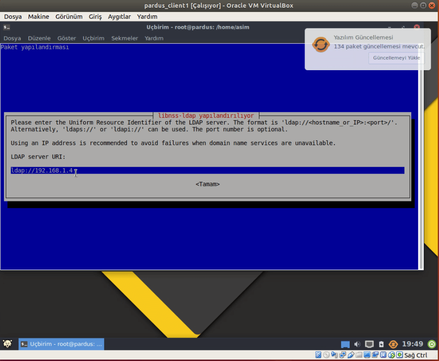Screen dimensions: 439x361
Task: Click the Uçbirim root@pardus taskbar button
Action: (61, 344)
